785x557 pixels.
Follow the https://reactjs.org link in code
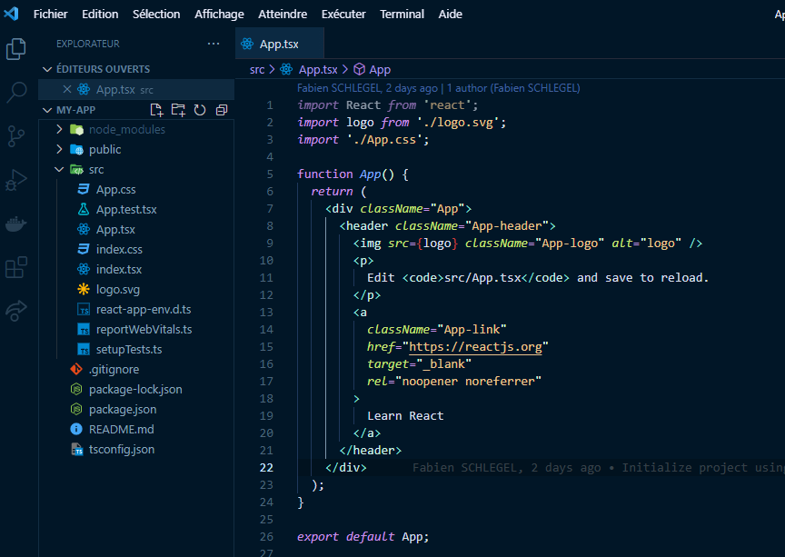[475, 346]
